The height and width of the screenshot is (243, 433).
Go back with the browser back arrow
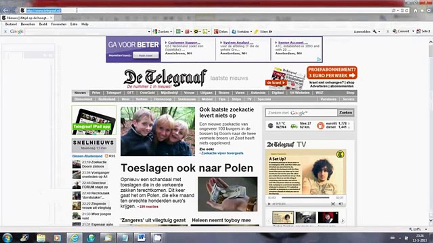[6, 10]
